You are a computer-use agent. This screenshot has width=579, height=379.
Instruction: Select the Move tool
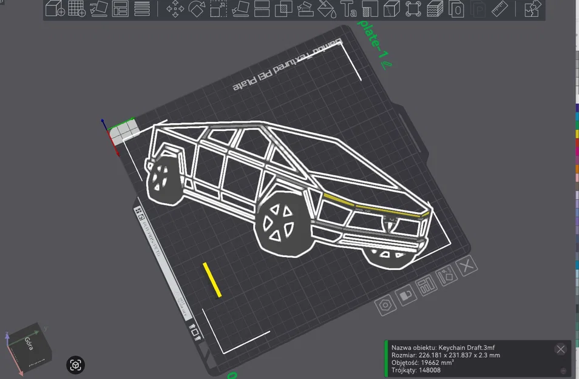[175, 8]
